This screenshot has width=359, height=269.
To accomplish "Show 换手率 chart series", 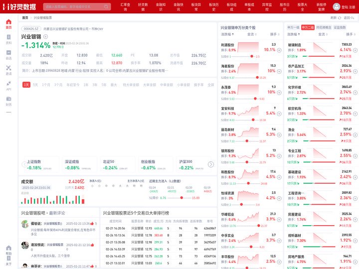I will 199,85.
